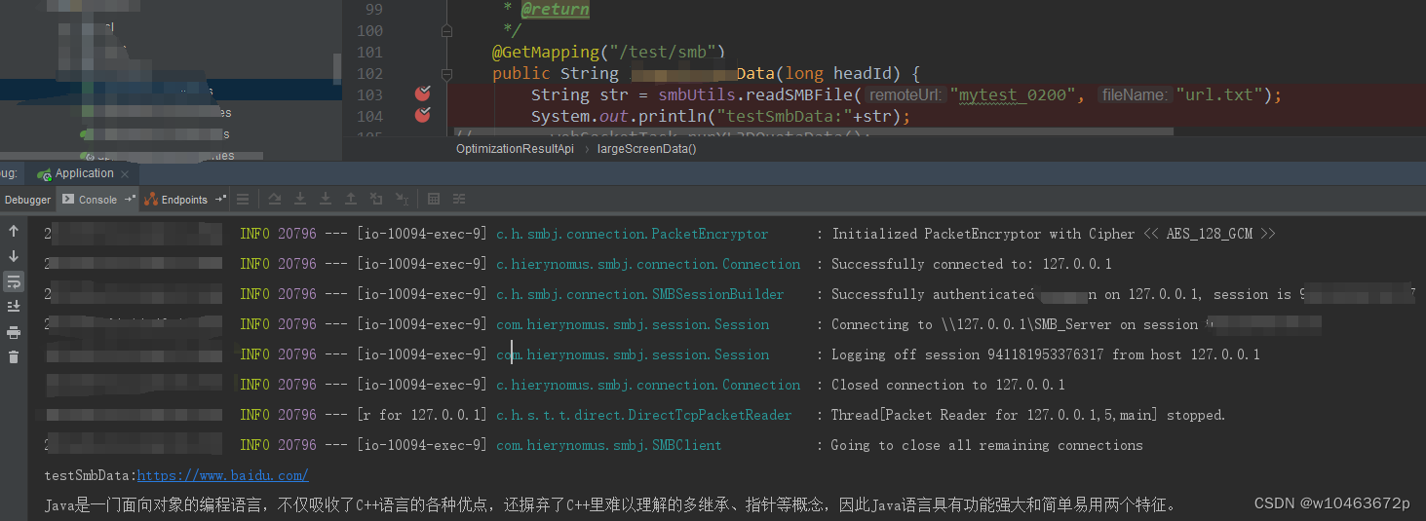Click the 'Going to close all remaining connections' message

(987, 445)
